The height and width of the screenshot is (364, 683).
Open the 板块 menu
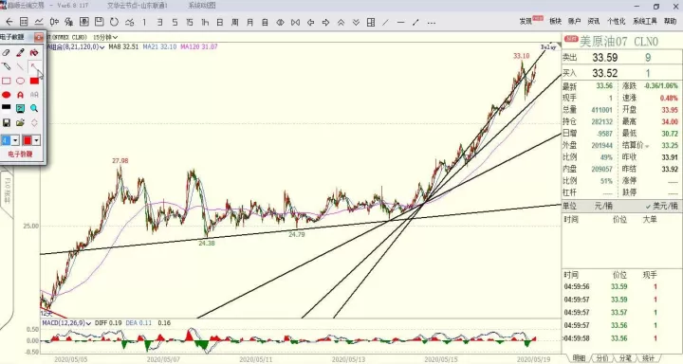(555, 21)
